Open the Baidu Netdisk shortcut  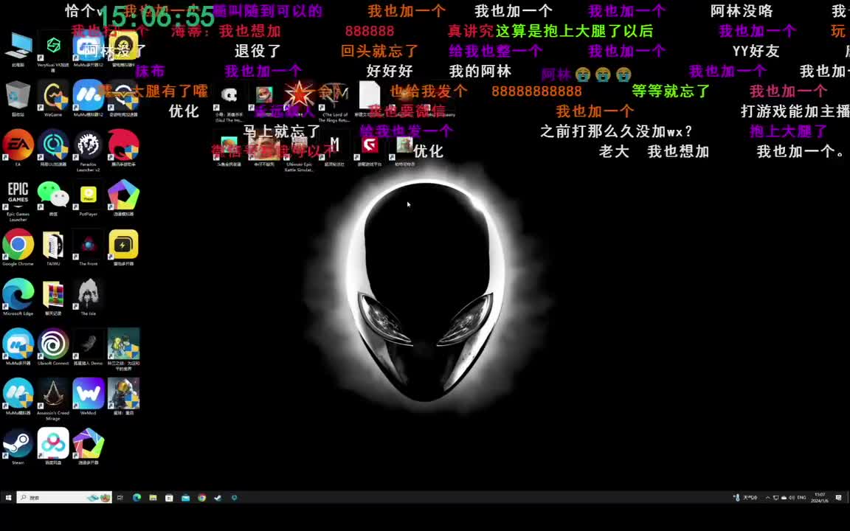pos(53,446)
